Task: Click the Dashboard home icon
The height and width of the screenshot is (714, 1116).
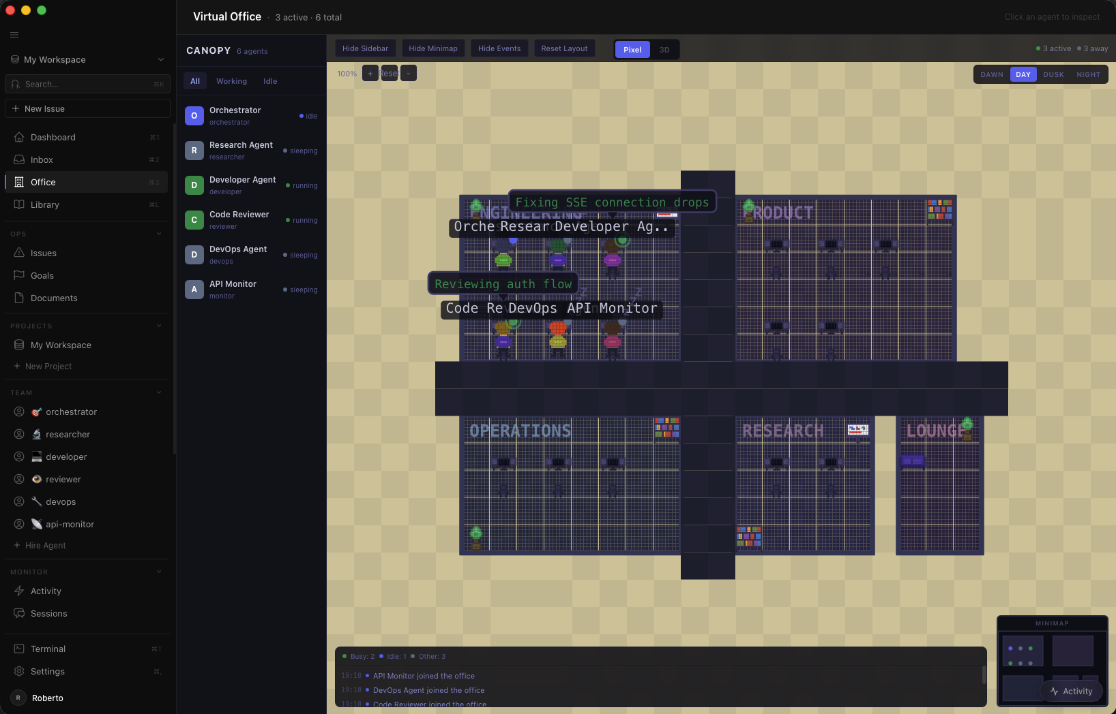Action: 19,137
